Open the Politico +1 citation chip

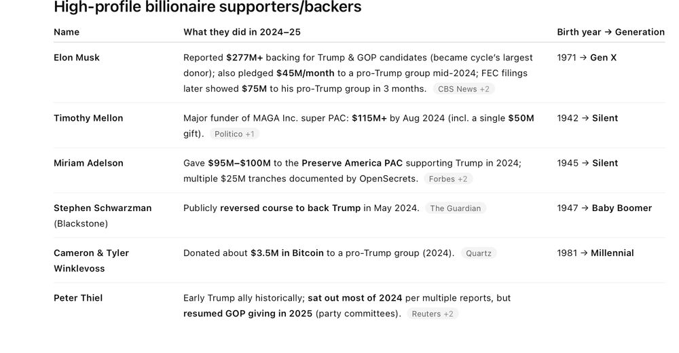click(234, 134)
